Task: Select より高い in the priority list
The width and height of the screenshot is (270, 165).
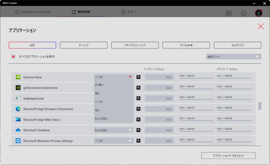Action: pyautogui.click(x=99, y=85)
